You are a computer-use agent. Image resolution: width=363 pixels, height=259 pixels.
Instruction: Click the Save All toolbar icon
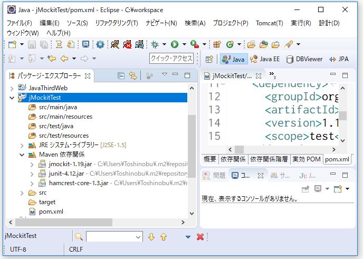44,44
